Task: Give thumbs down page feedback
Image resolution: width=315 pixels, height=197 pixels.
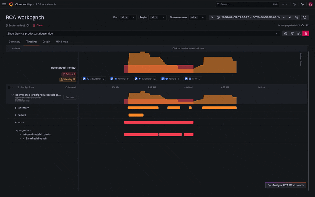Action: [307, 25]
